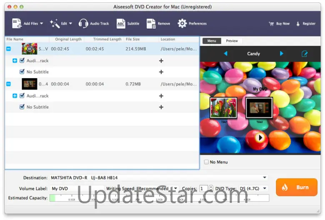325x220 pixels.
Task: Open the DVD Type dropdown
Action: click(x=253, y=188)
